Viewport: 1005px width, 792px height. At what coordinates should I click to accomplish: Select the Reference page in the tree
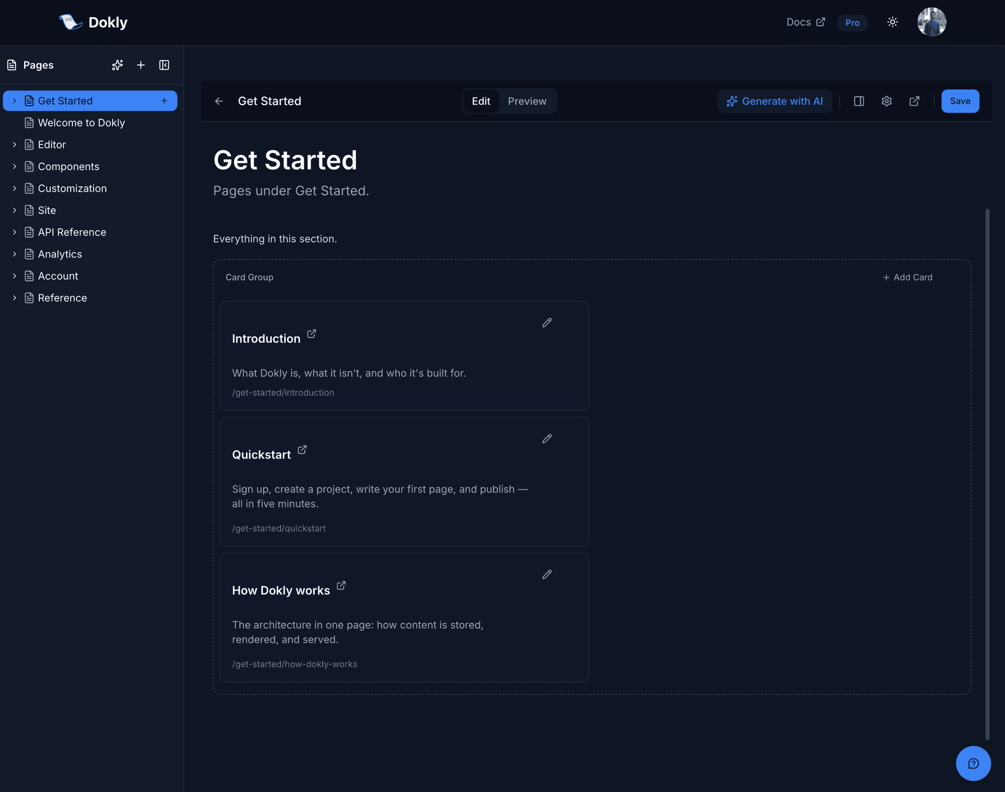tap(62, 298)
